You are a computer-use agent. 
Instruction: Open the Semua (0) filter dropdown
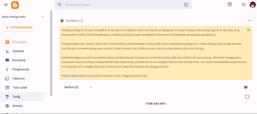click(78, 87)
